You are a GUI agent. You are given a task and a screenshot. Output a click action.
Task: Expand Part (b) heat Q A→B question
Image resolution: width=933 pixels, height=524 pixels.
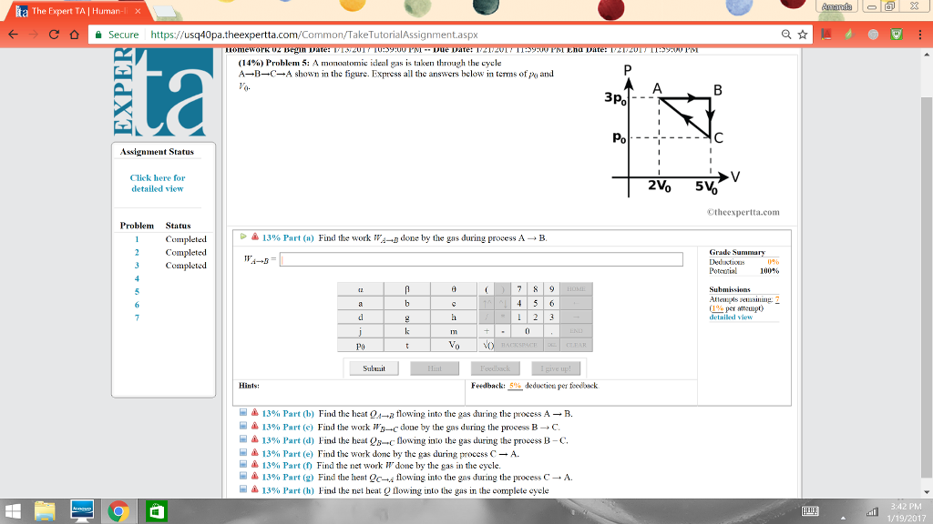pyautogui.click(x=244, y=413)
